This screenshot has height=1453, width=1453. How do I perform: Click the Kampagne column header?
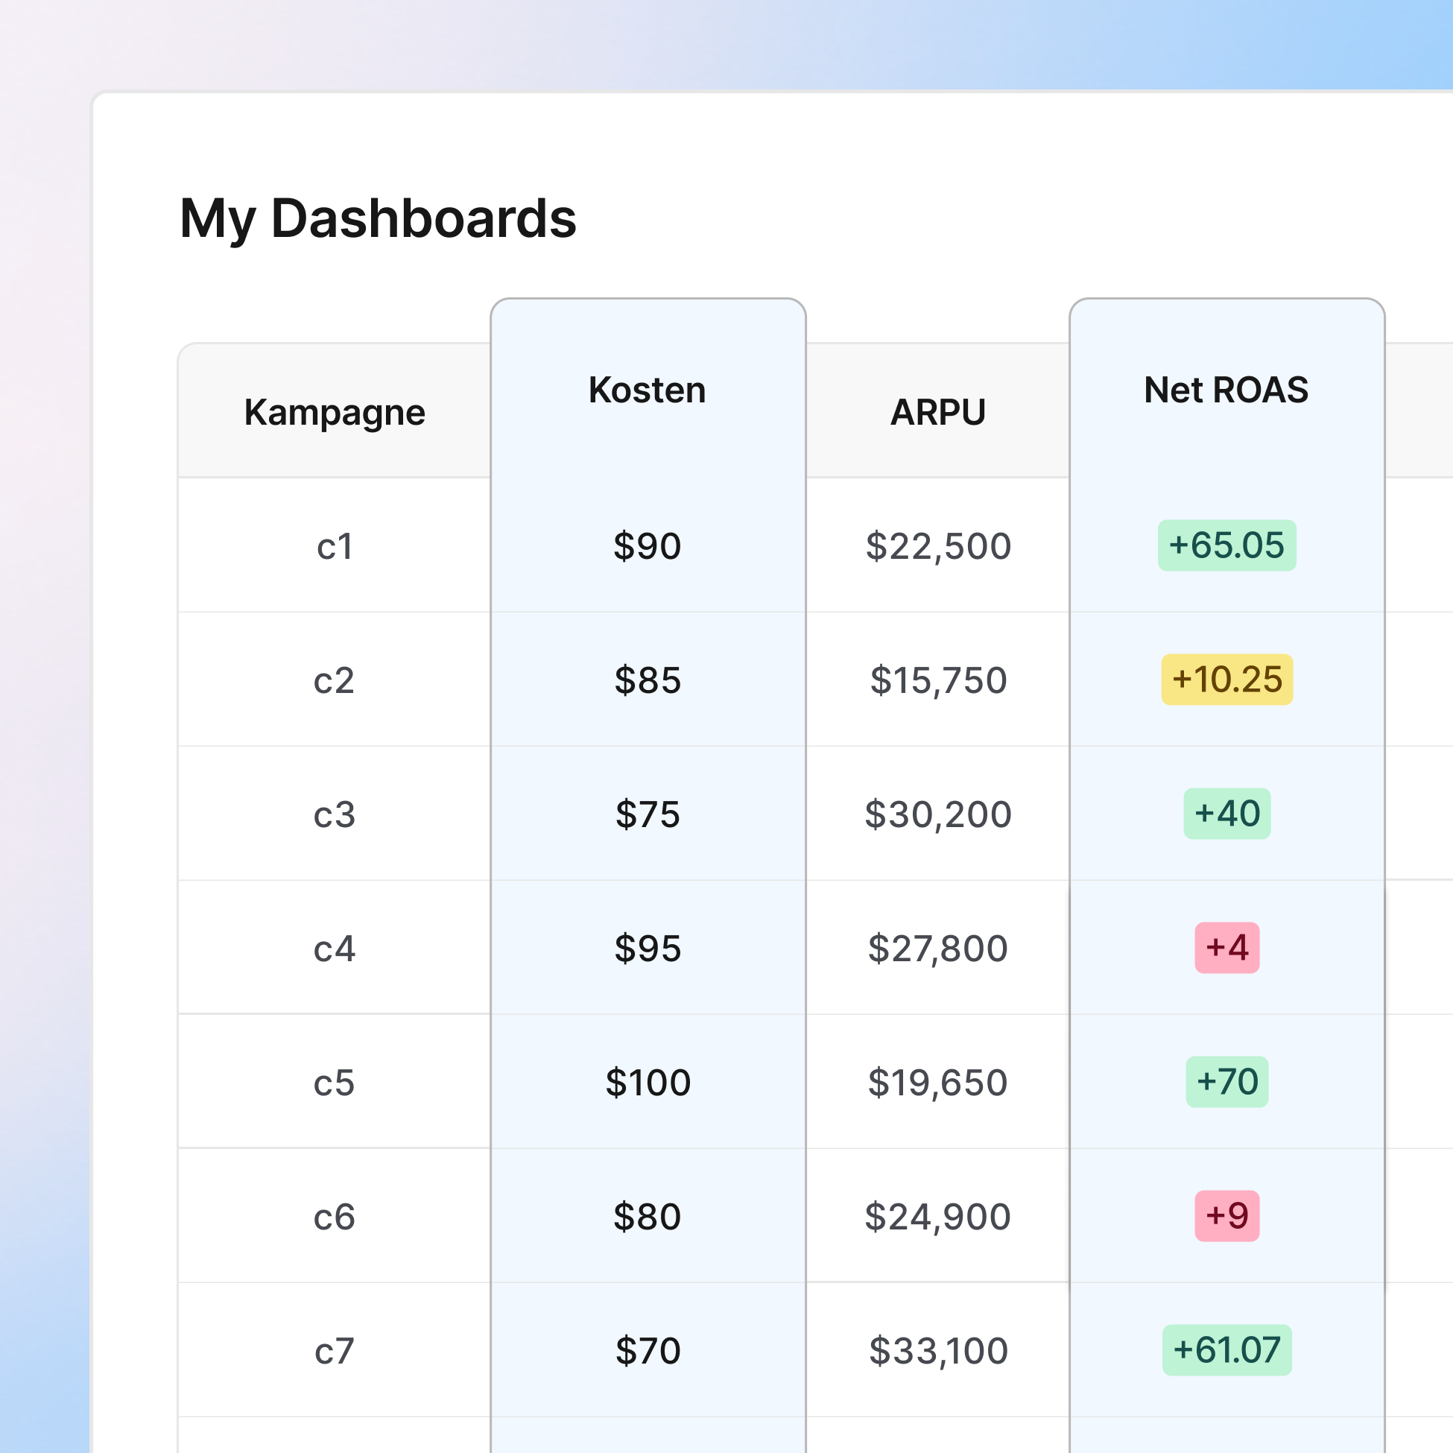point(335,412)
